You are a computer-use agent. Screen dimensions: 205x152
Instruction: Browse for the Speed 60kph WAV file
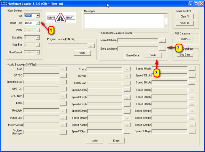(192, 83)
